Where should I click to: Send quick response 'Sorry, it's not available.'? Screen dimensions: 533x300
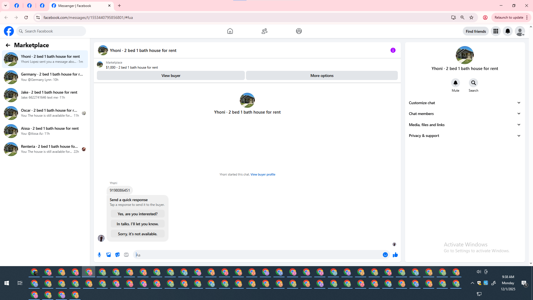(137, 234)
